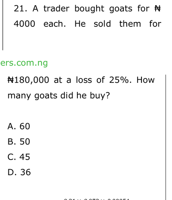
Task: Select answer option A. 60
Action: 19,126
